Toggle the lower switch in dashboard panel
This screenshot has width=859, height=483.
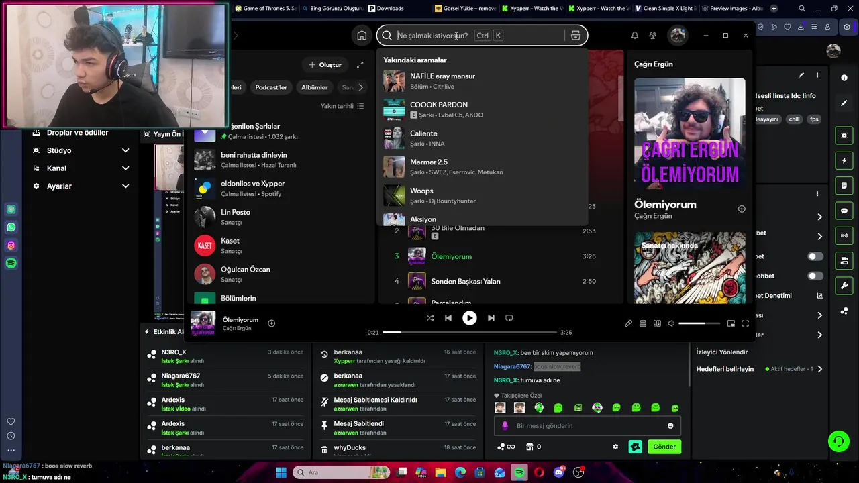pyautogui.click(x=815, y=276)
